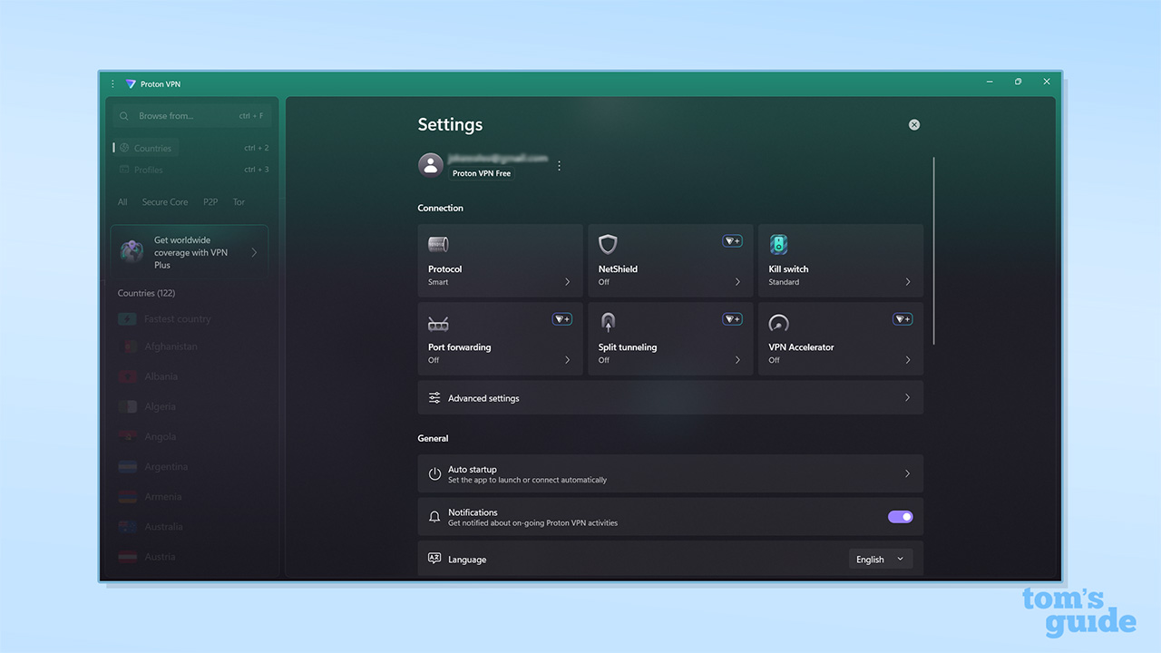Expand the Split tunneling card chevron

[x=737, y=360]
